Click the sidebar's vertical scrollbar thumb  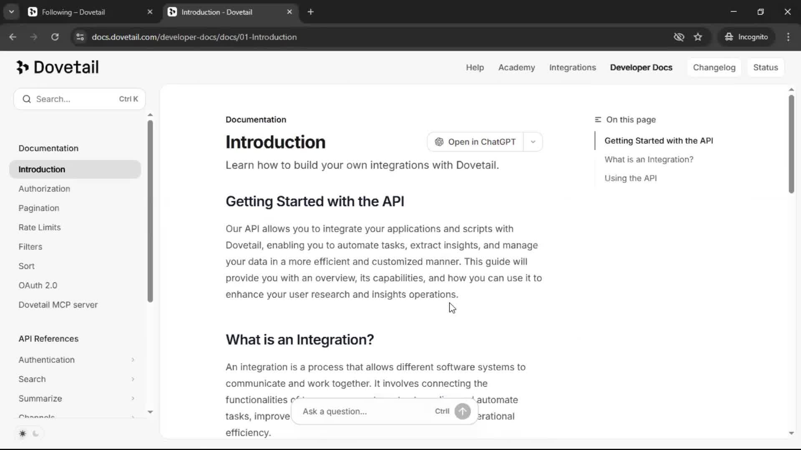150,211
